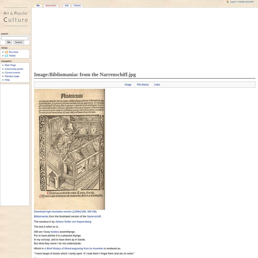Jump to the File history section
The width and height of the screenshot is (258, 258).
[143, 85]
